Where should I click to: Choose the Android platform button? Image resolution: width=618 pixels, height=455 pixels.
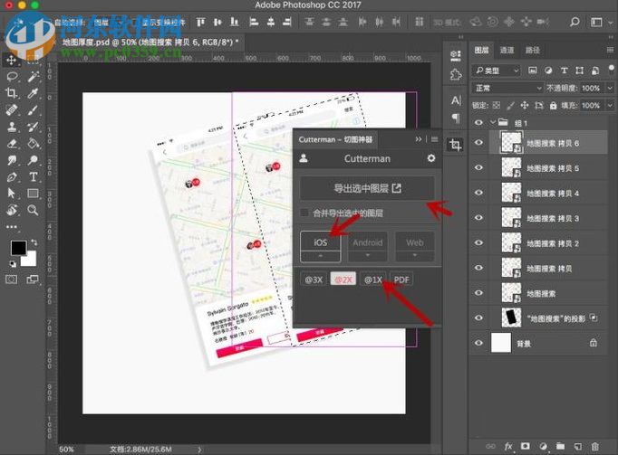click(x=368, y=242)
